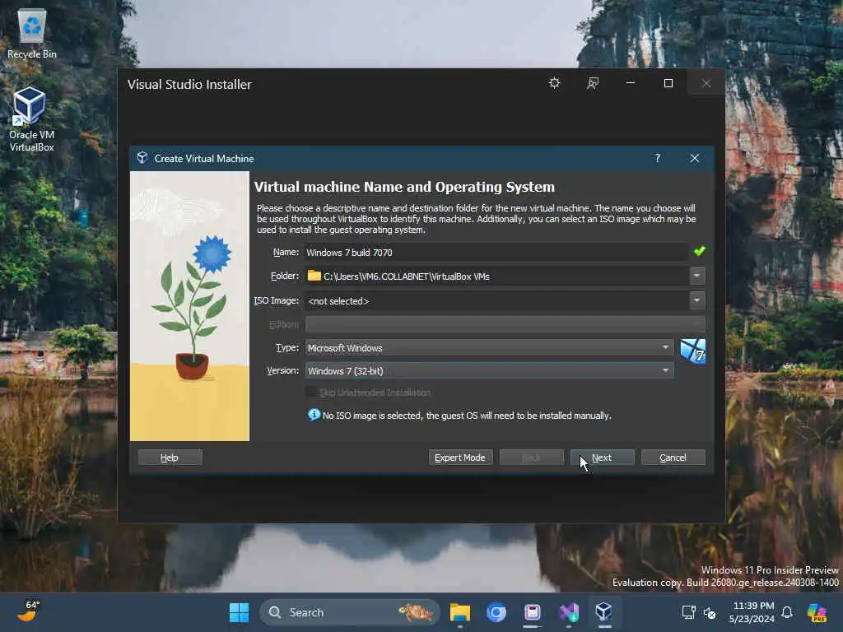Click the Visual Studio taskbar icon

click(x=568, y=612)
